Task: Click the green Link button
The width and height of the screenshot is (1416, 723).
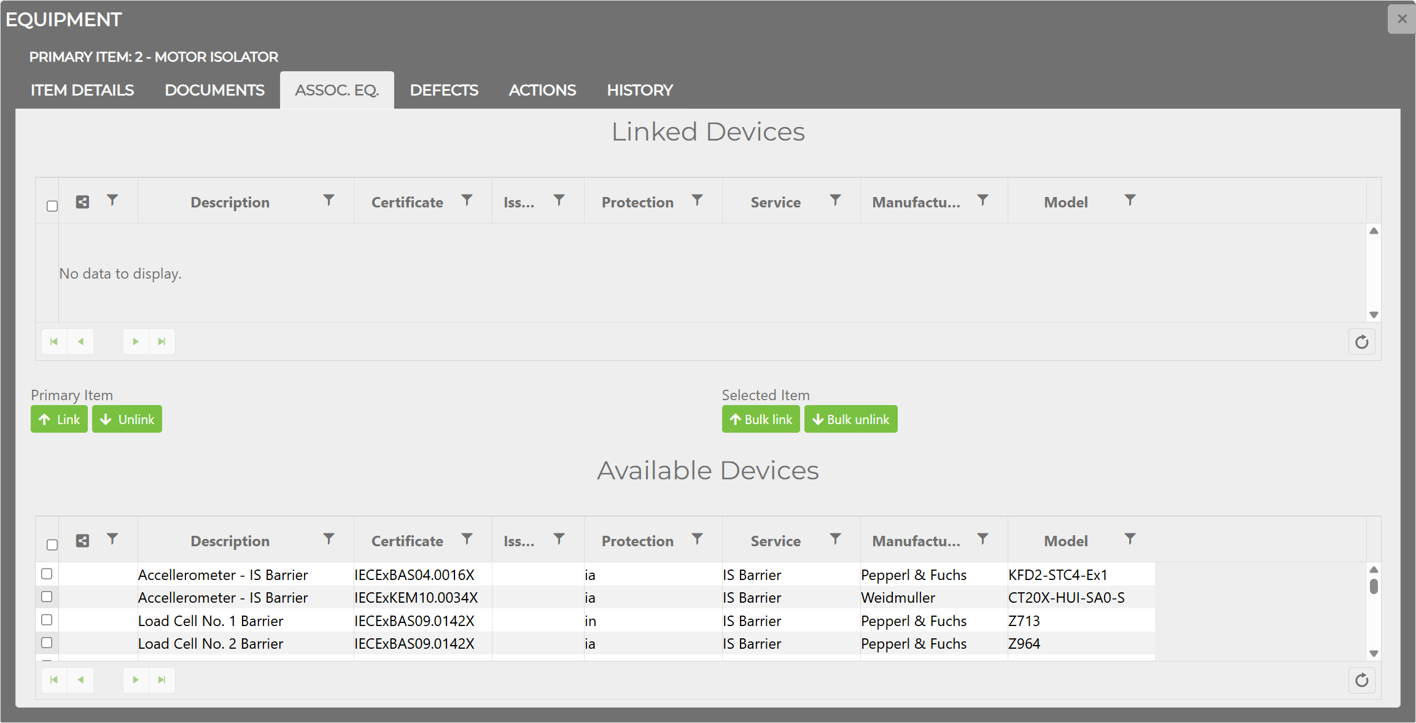Action: [60, 419]
